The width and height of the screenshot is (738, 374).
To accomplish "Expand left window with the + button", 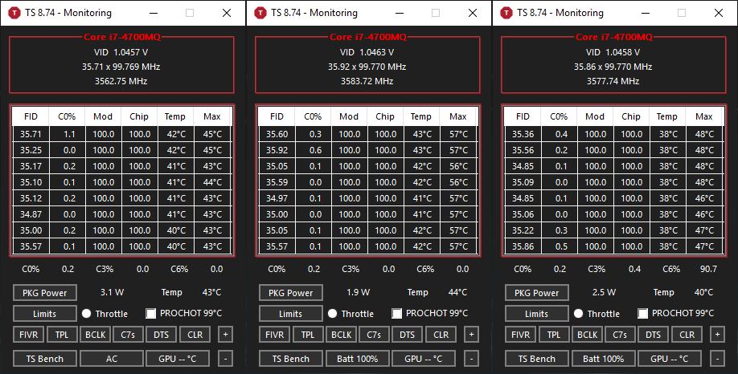I will click(x=225, y=335).
